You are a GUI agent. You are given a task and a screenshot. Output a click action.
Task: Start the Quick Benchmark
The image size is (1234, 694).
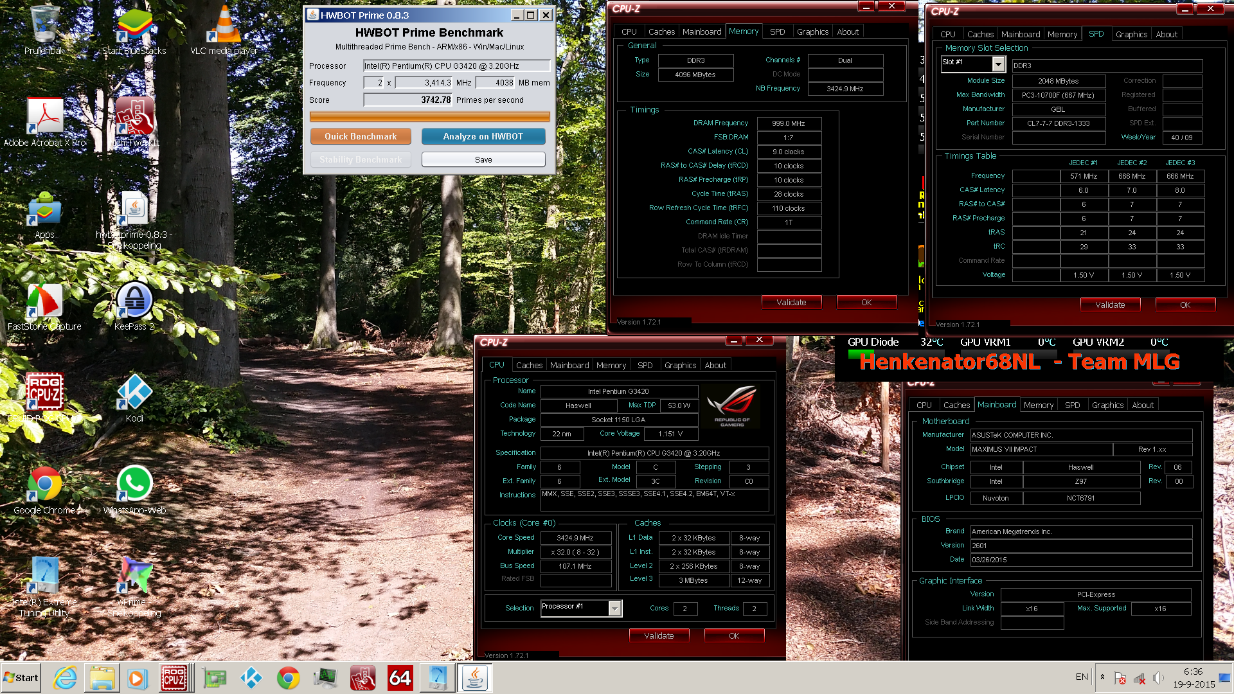(x=361, y=136)
